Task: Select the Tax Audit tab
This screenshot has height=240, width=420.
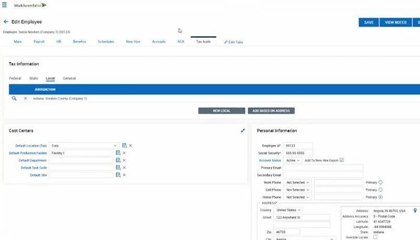Action: pyautogui.click(x=203, y=41)
